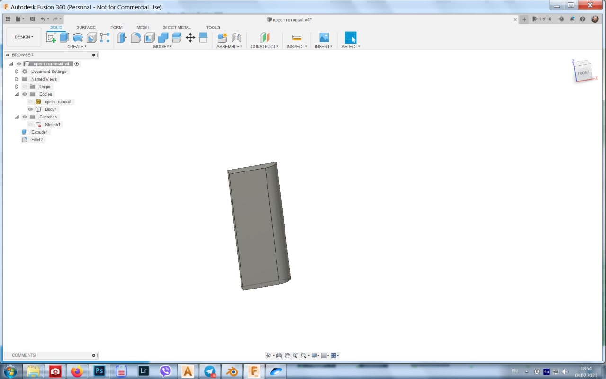
Task: Select the Revolve tool
Action: [x=78, y=37]
